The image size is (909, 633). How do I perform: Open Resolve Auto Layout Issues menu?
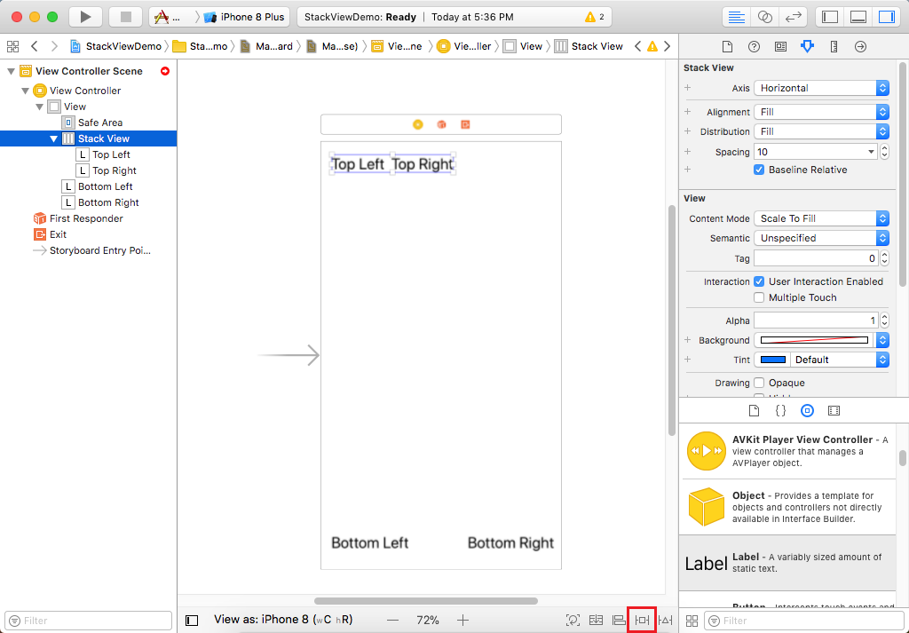(x=665, y=621)
